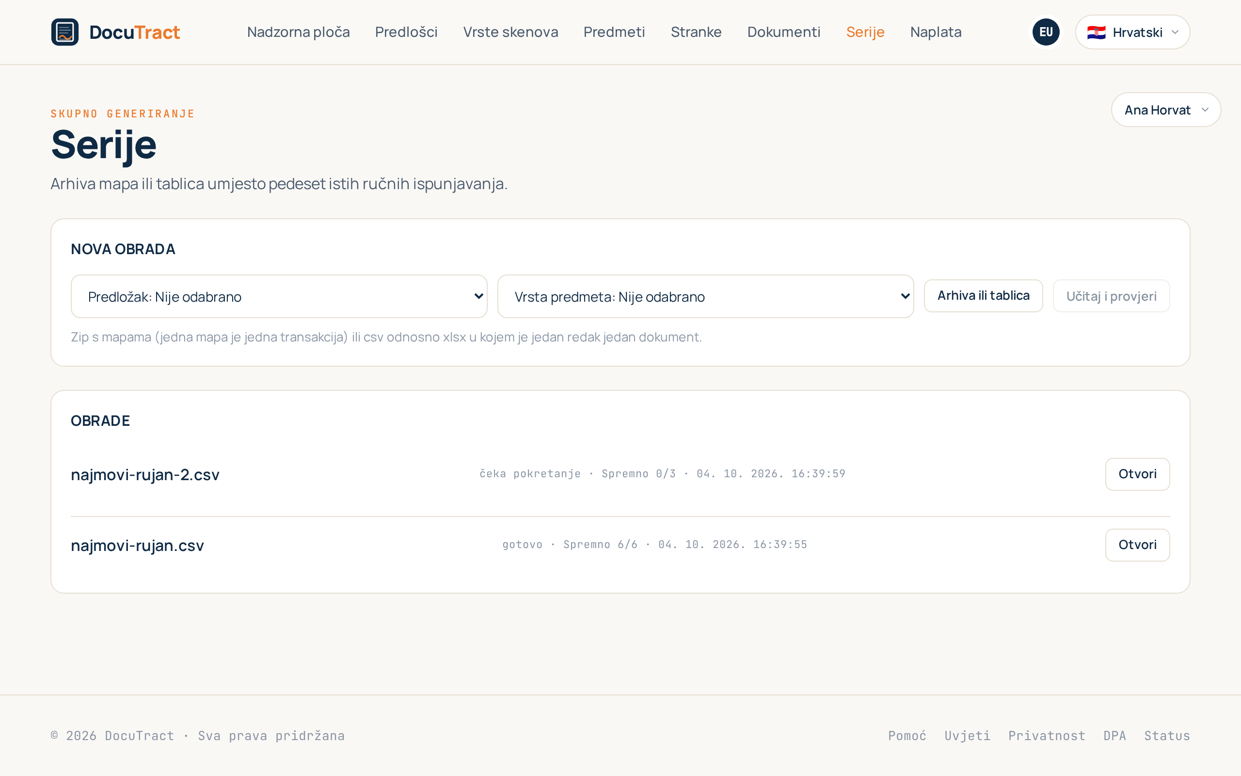Click the EU region badge
Viewport: 1241px width, 776px height.
coord(1046,32)
